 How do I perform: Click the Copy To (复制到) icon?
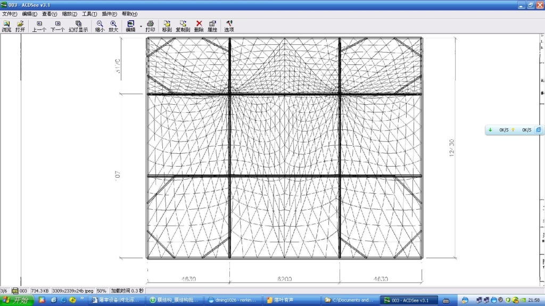[x=183, y=26]
